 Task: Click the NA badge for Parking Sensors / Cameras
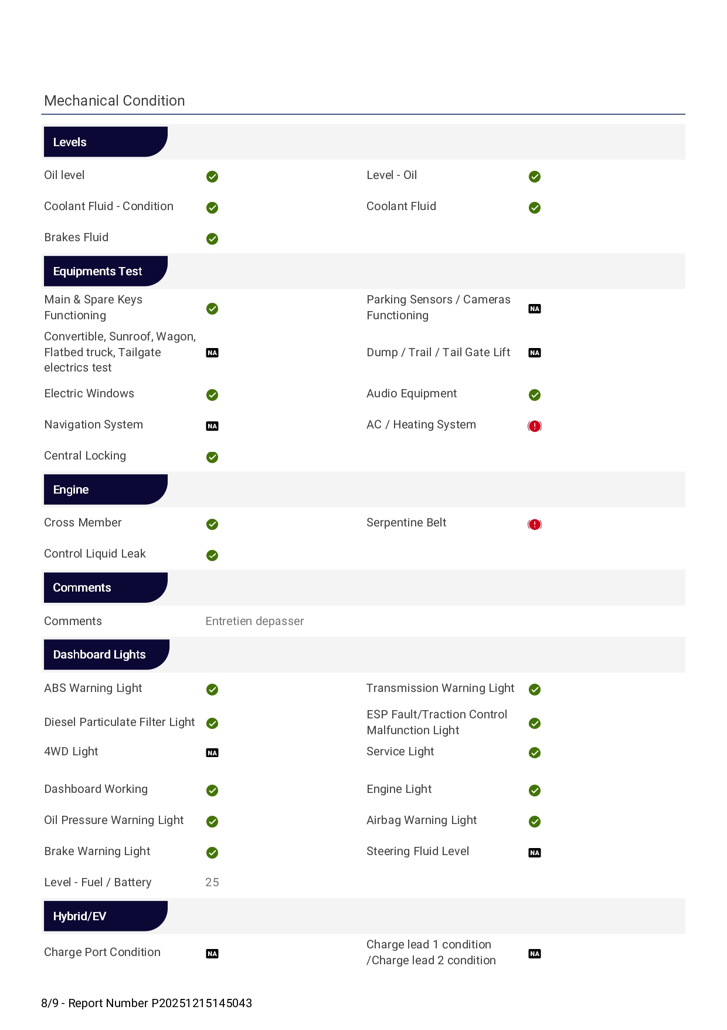click(534, 309)
